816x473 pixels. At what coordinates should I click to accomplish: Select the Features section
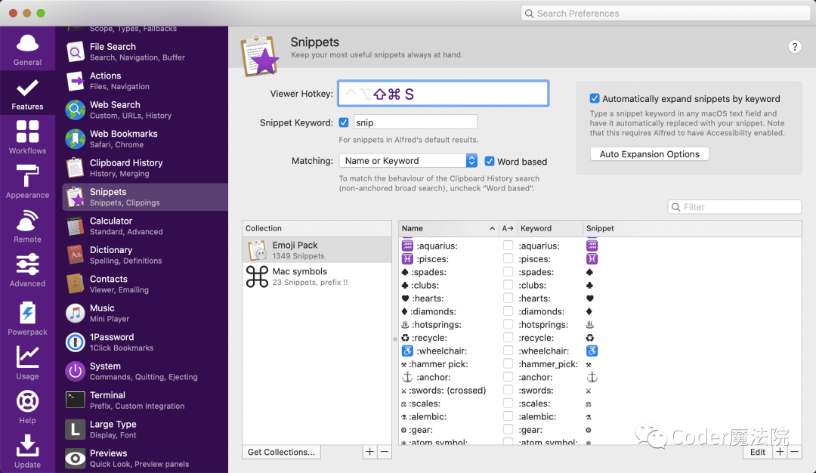[28, 94]
